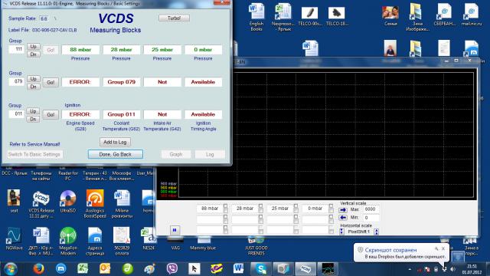Show hidden system tray icons arrow
The image size is (490, 276).
click(x=410, y=269)
